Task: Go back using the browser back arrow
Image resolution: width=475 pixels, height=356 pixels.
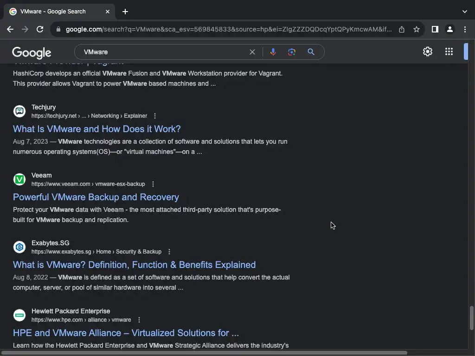Action: coord(10,29)
